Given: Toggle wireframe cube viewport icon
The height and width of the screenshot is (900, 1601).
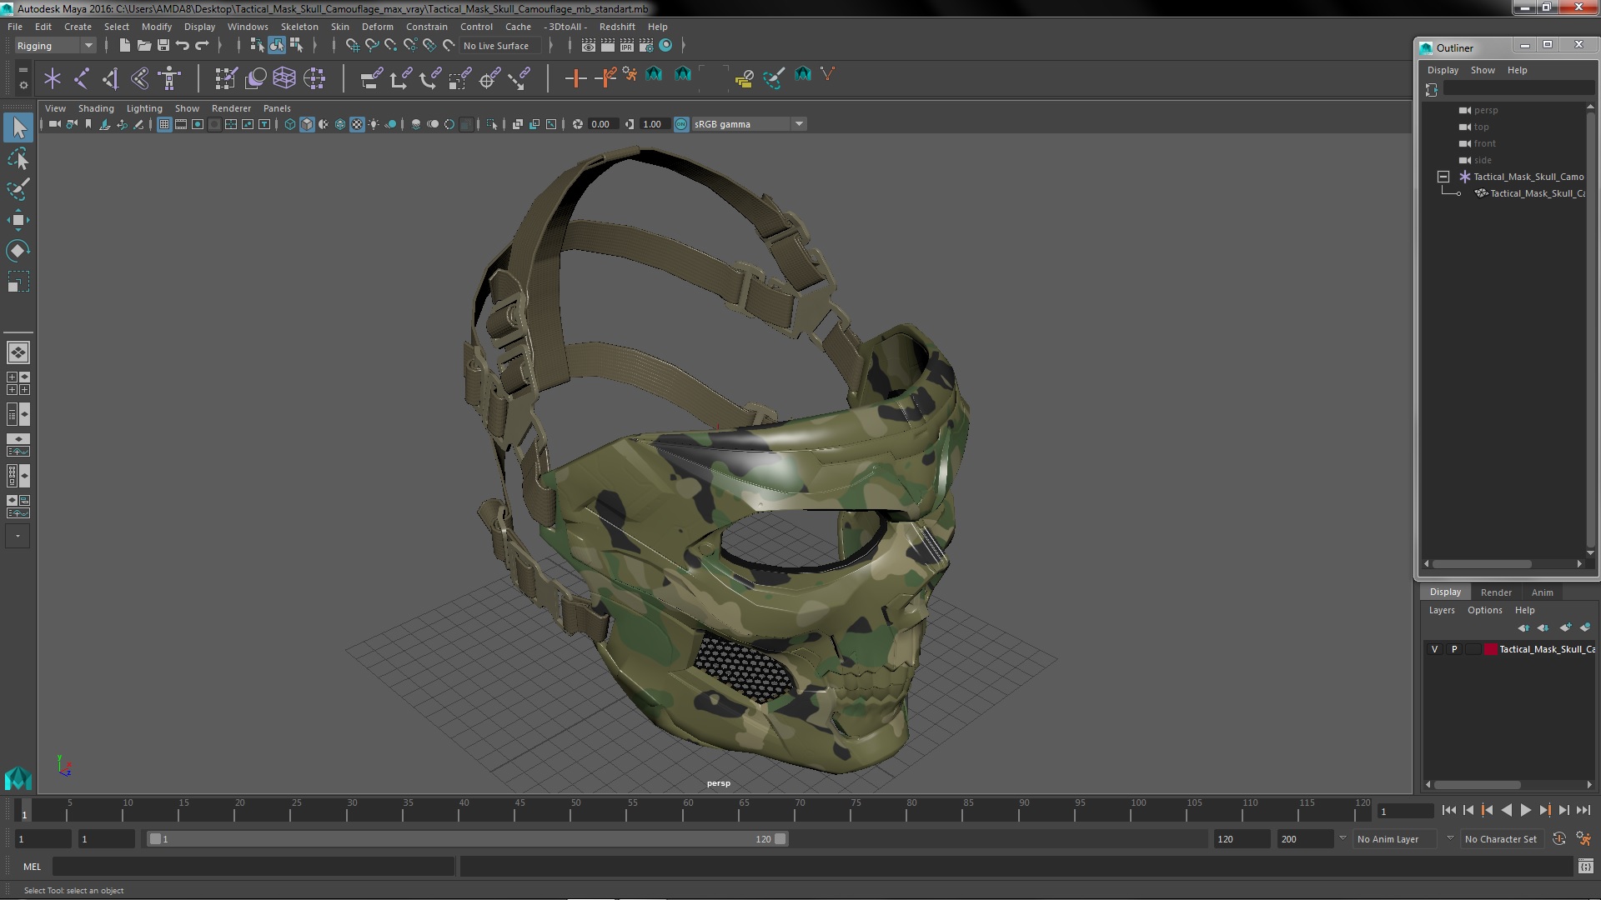Looking at the screenshot, I should (290, 124).
